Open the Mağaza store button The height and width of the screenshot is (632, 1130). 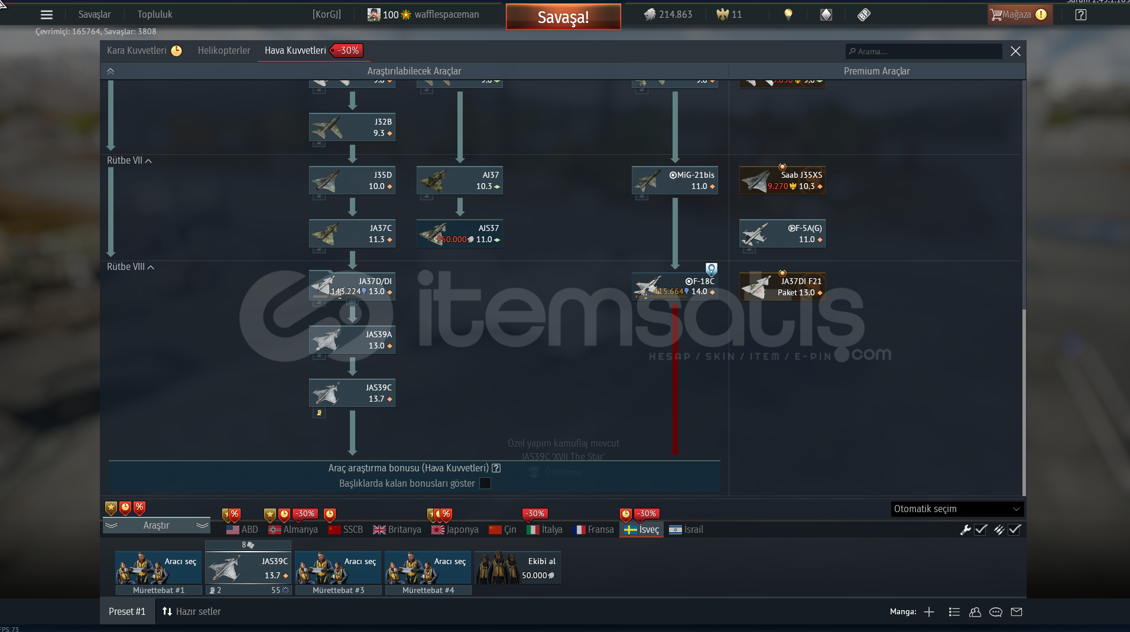[1019, 15]
